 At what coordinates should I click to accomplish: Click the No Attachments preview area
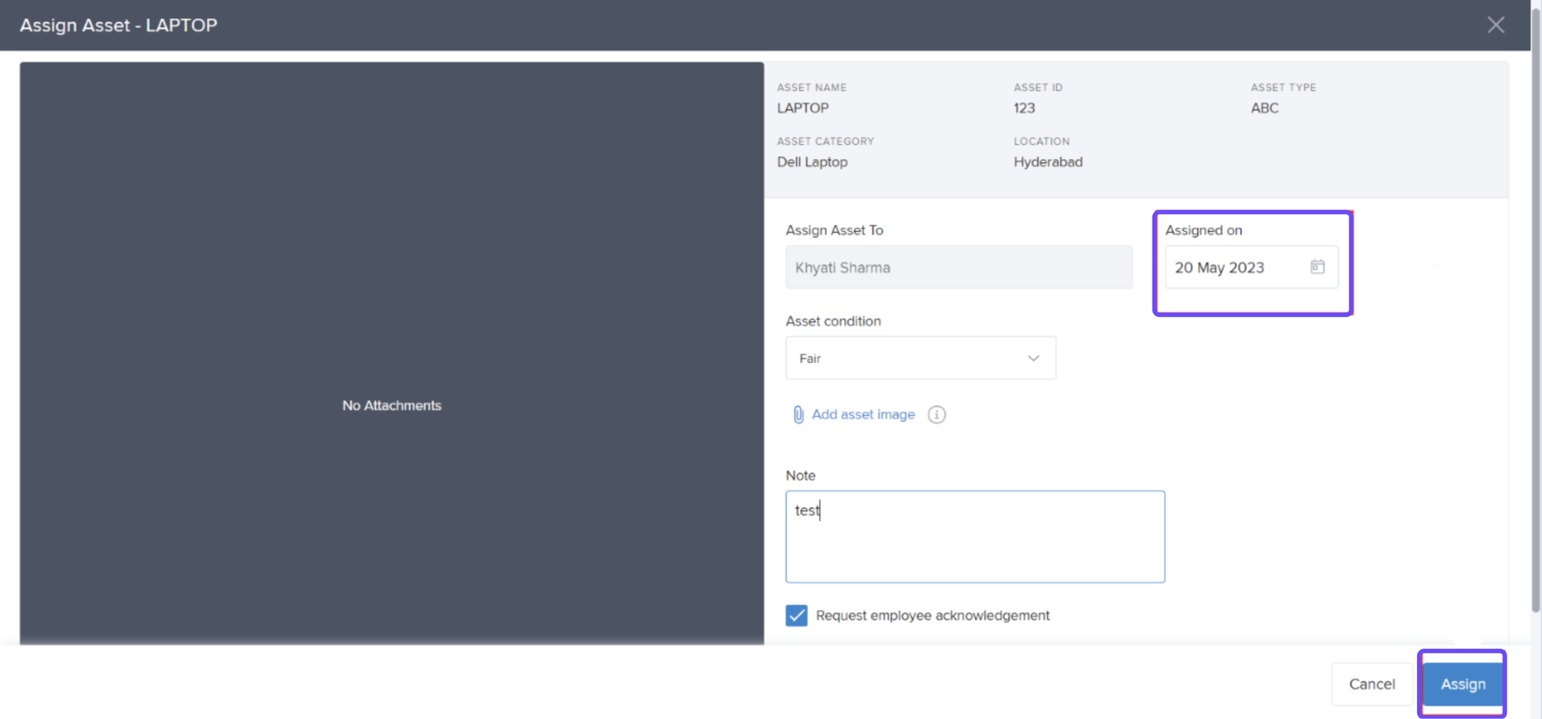[x=391, y=406]
